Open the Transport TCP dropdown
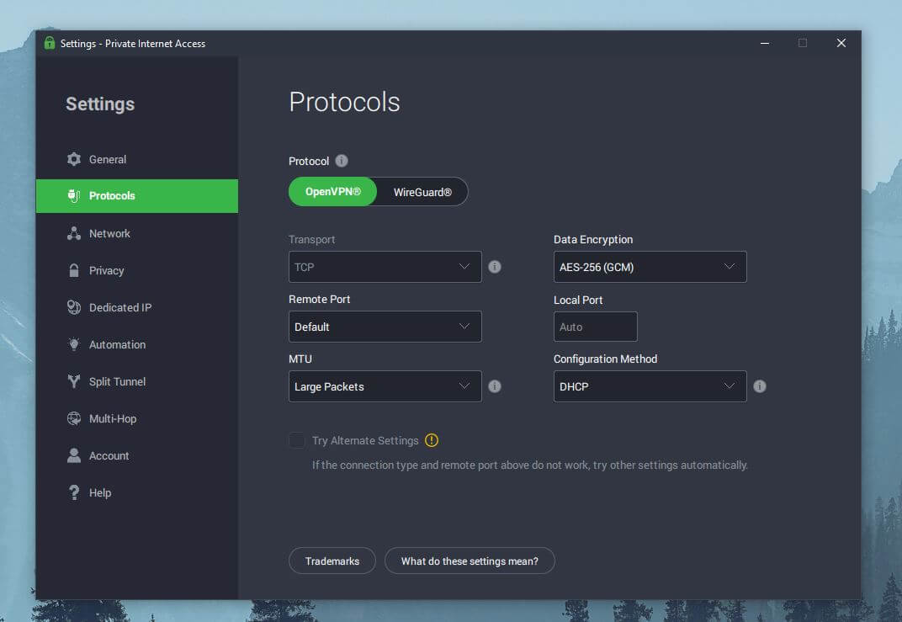 click(385, 267)
